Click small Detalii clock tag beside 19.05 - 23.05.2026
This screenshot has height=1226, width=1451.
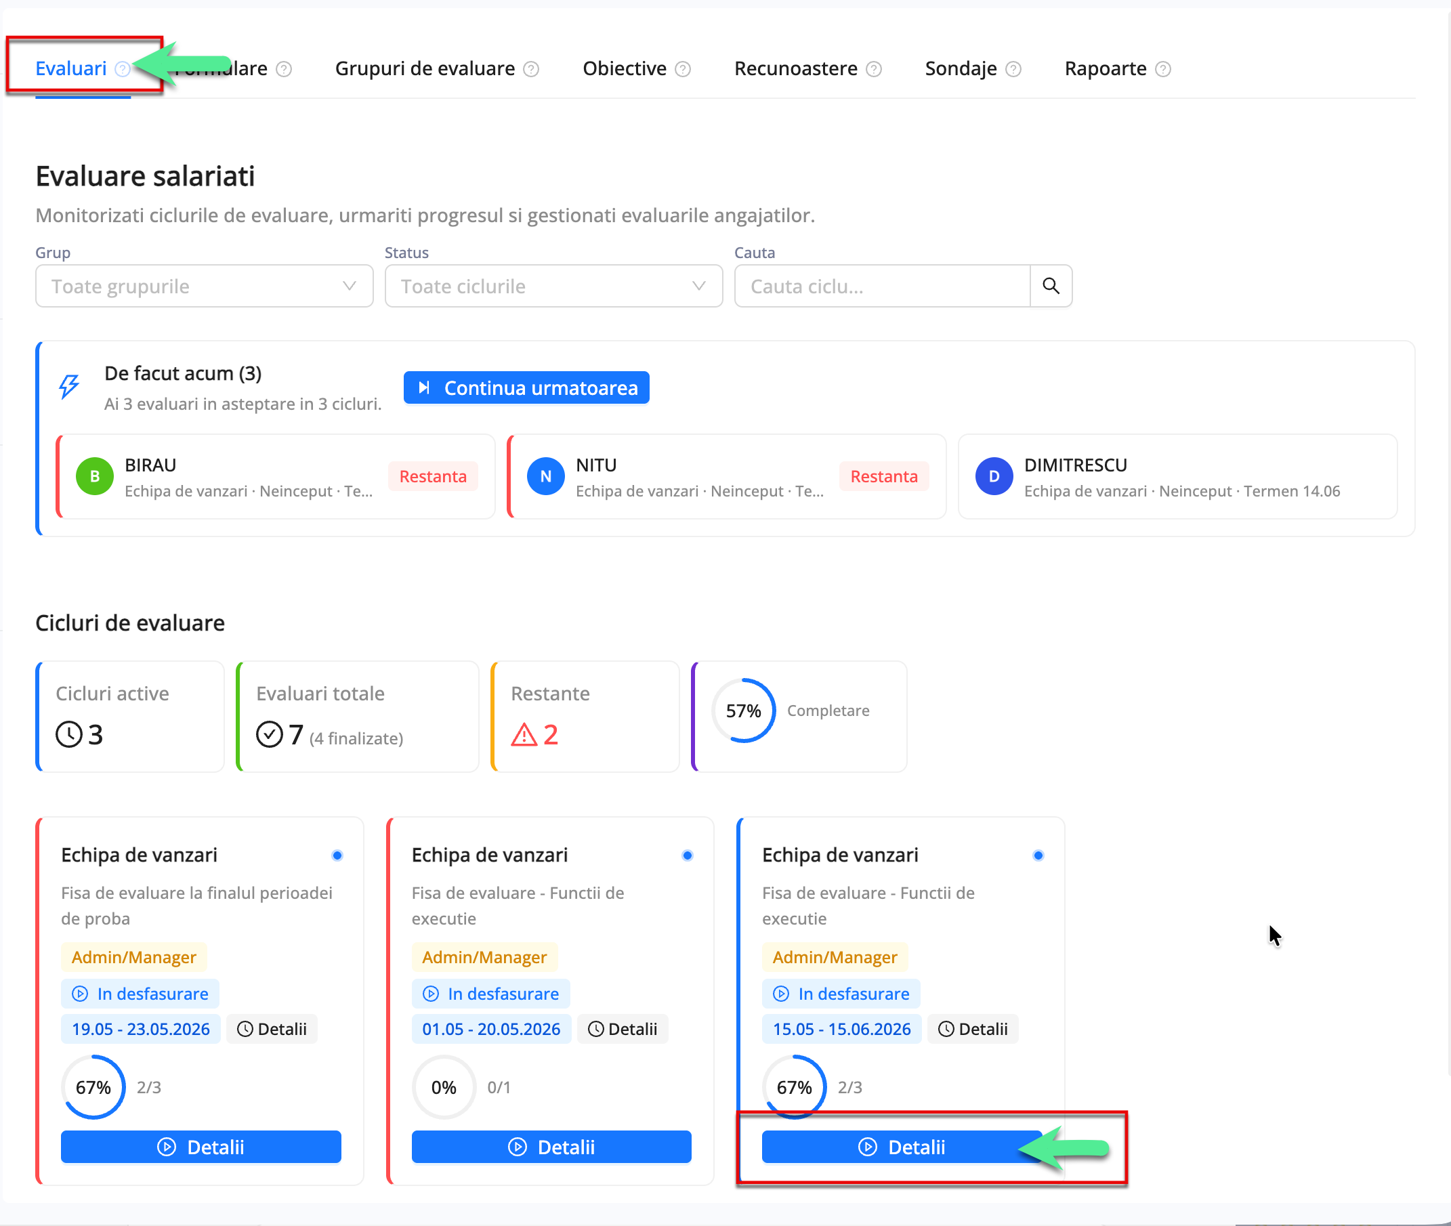point(272,1029)
